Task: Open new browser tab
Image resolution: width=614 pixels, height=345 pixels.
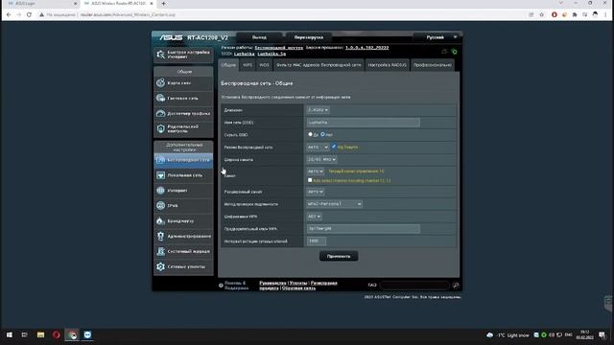Action: 163,4
